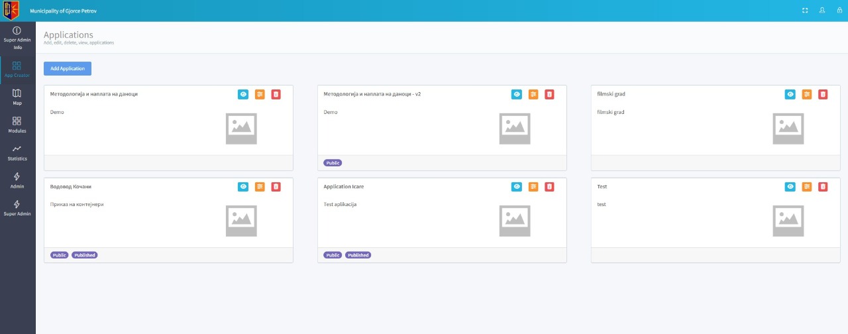Open settings for the даноци - v2 app

533,94
